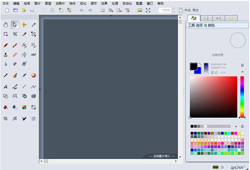Pick the Crop tool
The image size is (250, 170).
pyautogui.click(x=15, y=34)
